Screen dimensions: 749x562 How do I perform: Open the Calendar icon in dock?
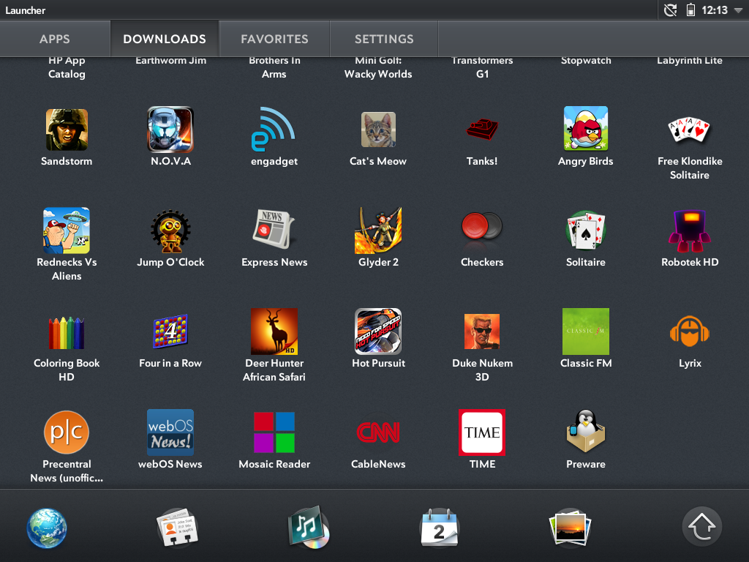click(439, 528)
